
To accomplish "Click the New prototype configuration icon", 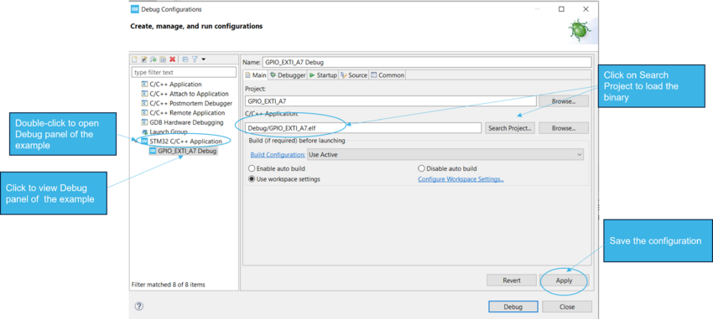I will pyautogui.click(x=144, y=59).
